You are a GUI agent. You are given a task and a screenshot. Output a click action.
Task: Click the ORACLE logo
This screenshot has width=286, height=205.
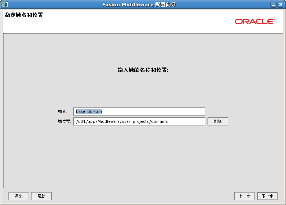click(x=254, y=21)
